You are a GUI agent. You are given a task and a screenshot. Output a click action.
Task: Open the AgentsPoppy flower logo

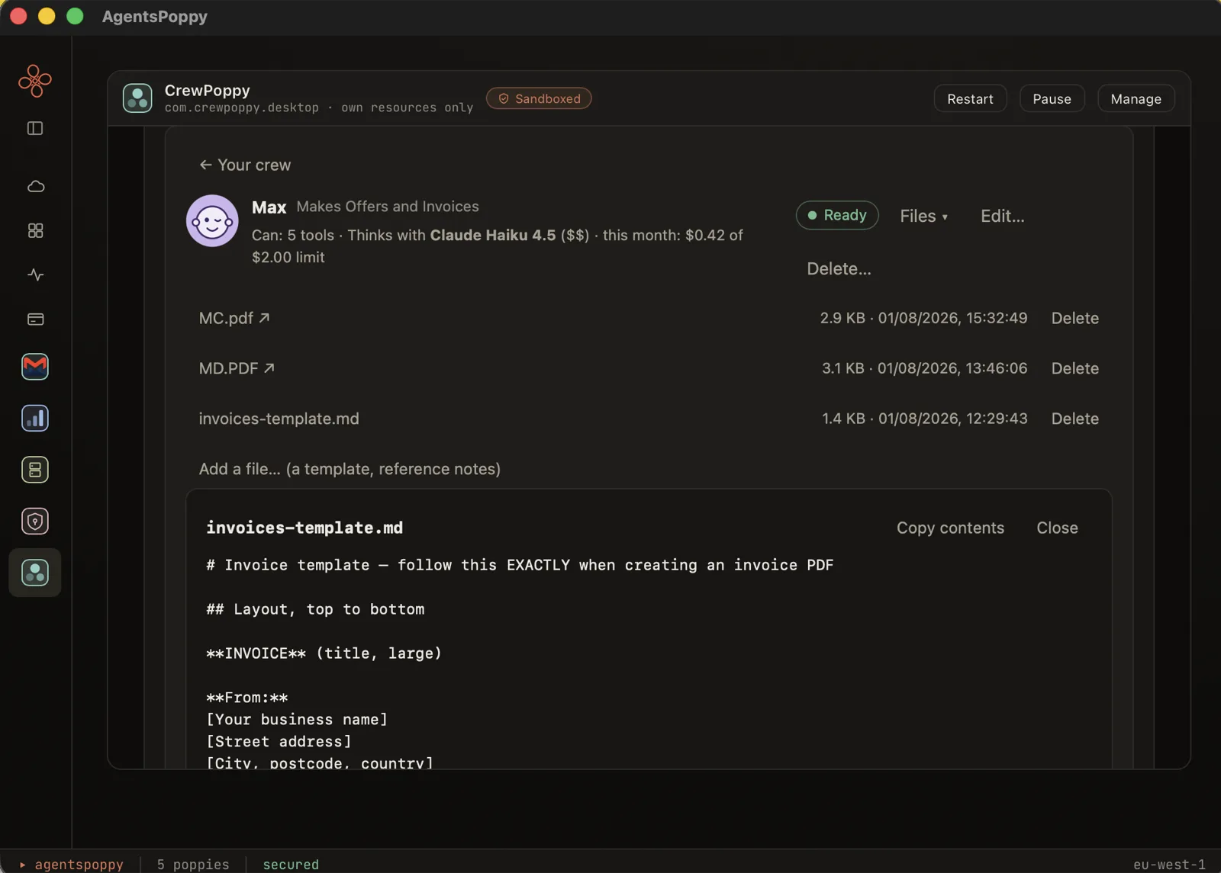click(x=35, y=80)
